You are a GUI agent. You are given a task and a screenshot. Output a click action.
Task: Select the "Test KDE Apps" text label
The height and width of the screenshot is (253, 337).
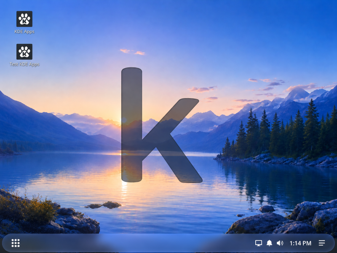pos(24,64)
